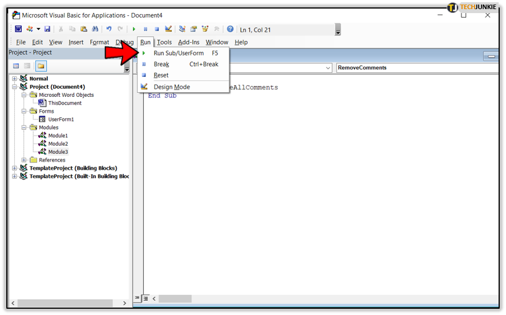Open Visual Basic Help question icon
This screenshot has height=315, width=506.
pos(230,29)
